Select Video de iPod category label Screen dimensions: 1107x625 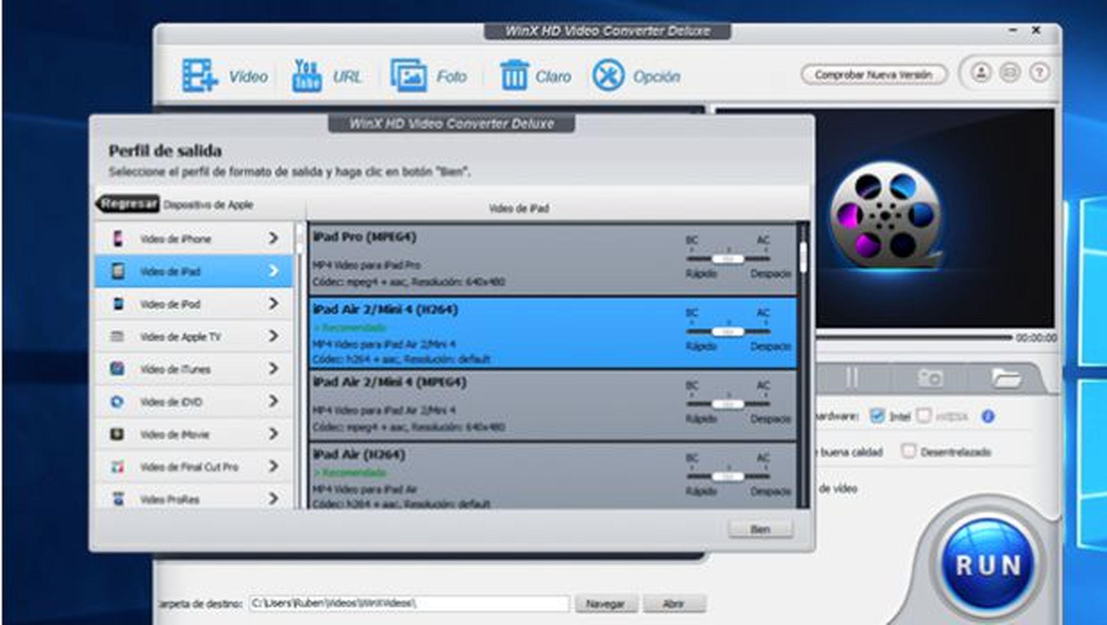tap(170, 304)
